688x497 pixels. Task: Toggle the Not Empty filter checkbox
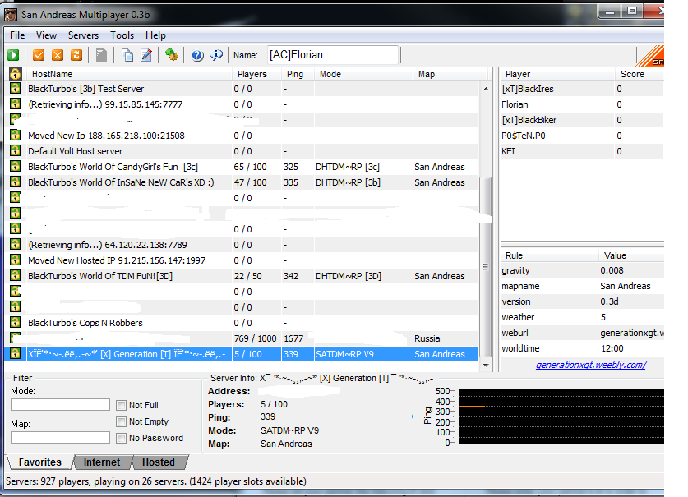[122, 421]
